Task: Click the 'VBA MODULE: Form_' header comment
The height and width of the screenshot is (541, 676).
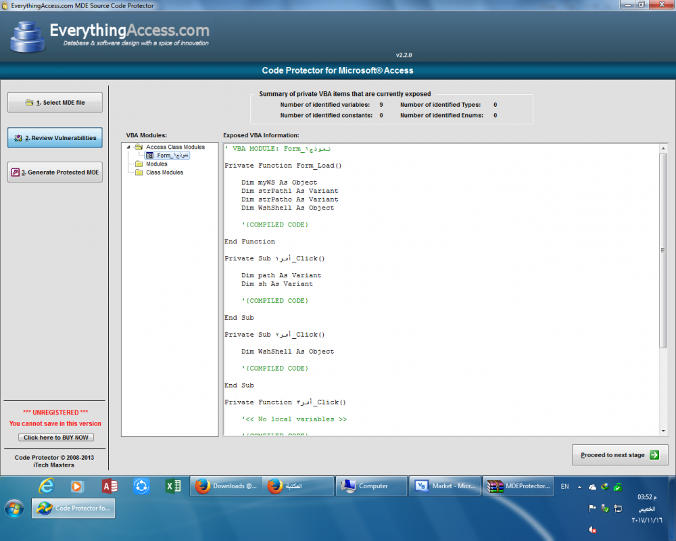Action: pos(278,148)
